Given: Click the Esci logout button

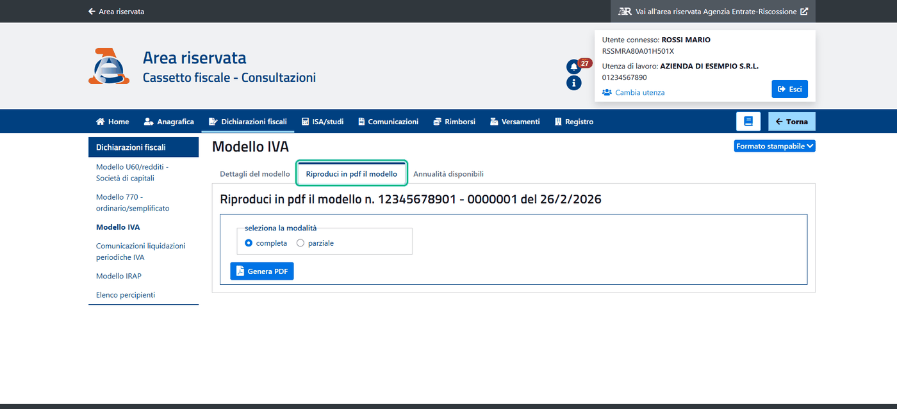Looking at the screenshot, I should click(789, 89).
